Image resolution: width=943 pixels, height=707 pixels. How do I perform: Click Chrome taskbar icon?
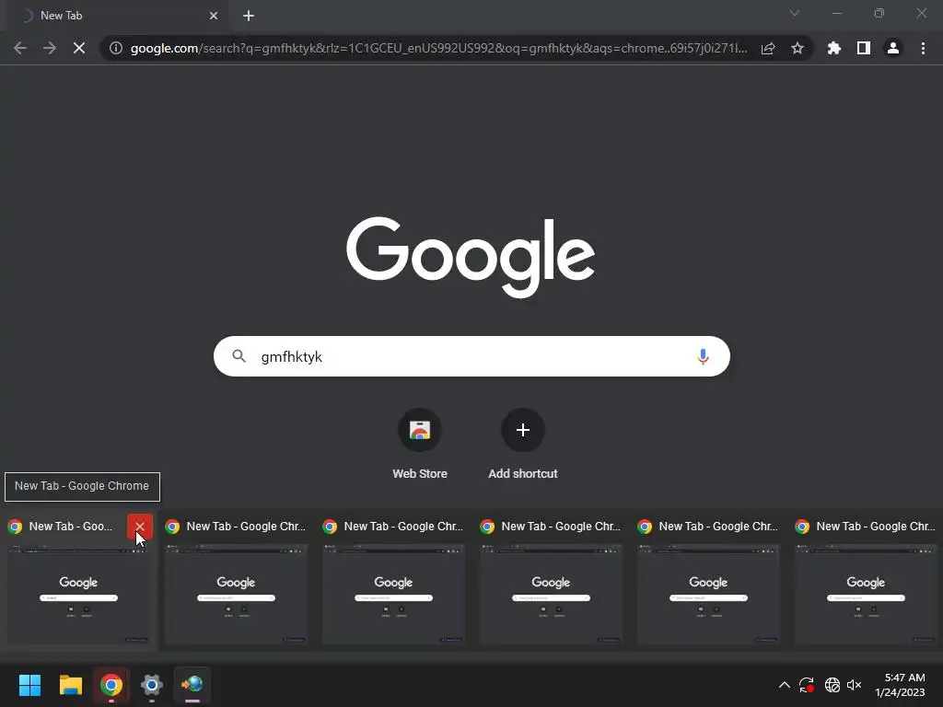click(111, 685)
